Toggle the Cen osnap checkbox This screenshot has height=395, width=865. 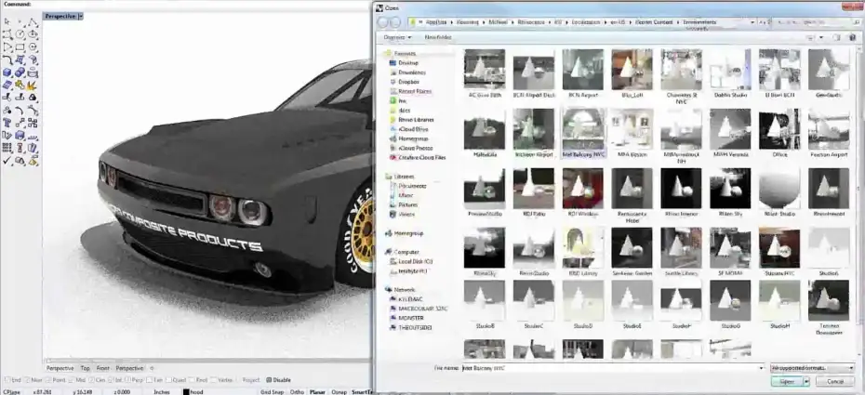[91, 380]
